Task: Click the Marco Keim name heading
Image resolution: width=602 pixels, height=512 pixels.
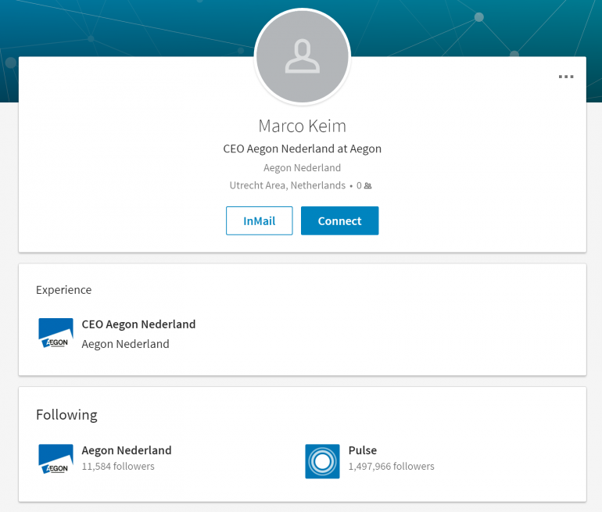Action: [302, 126]
